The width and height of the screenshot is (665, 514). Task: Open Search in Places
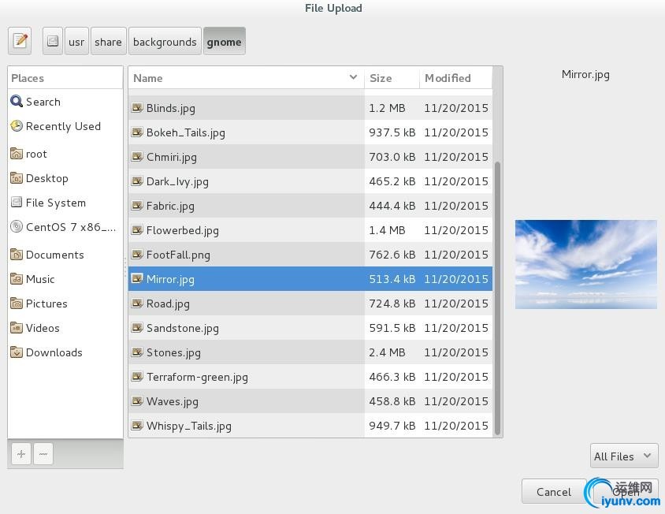coord(65,102)
